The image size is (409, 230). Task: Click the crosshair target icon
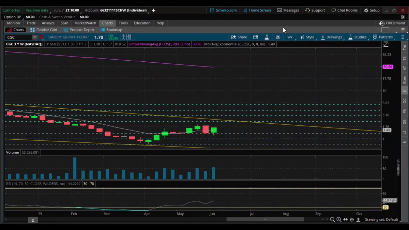tap(352, 220)
